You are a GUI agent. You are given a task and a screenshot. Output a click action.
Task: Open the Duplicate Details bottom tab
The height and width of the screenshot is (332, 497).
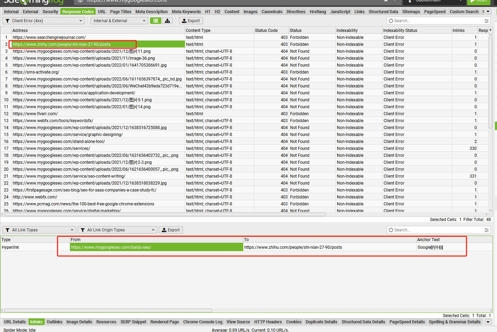pyautogui.click(x=321, y=322)
